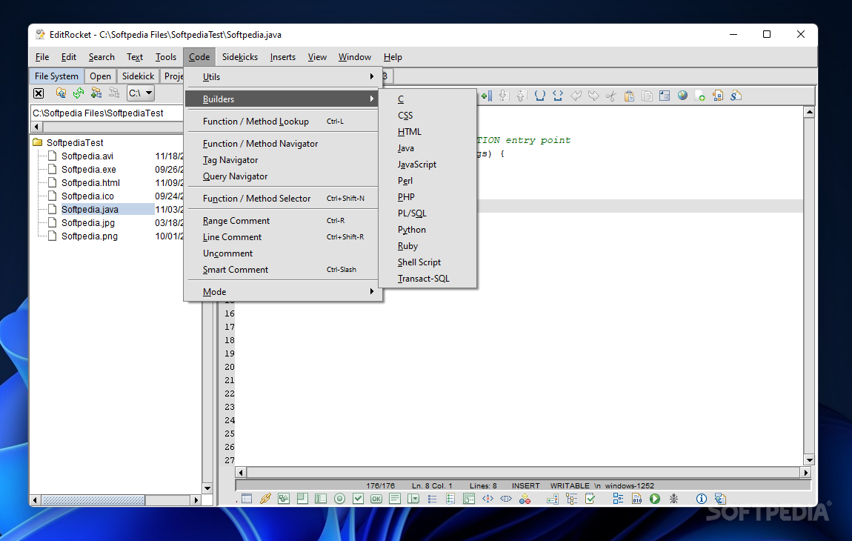Image resolution: width=852 pixels, height=541 pixels.
Task: Click the green play run icon
Action: click(655, 499)
